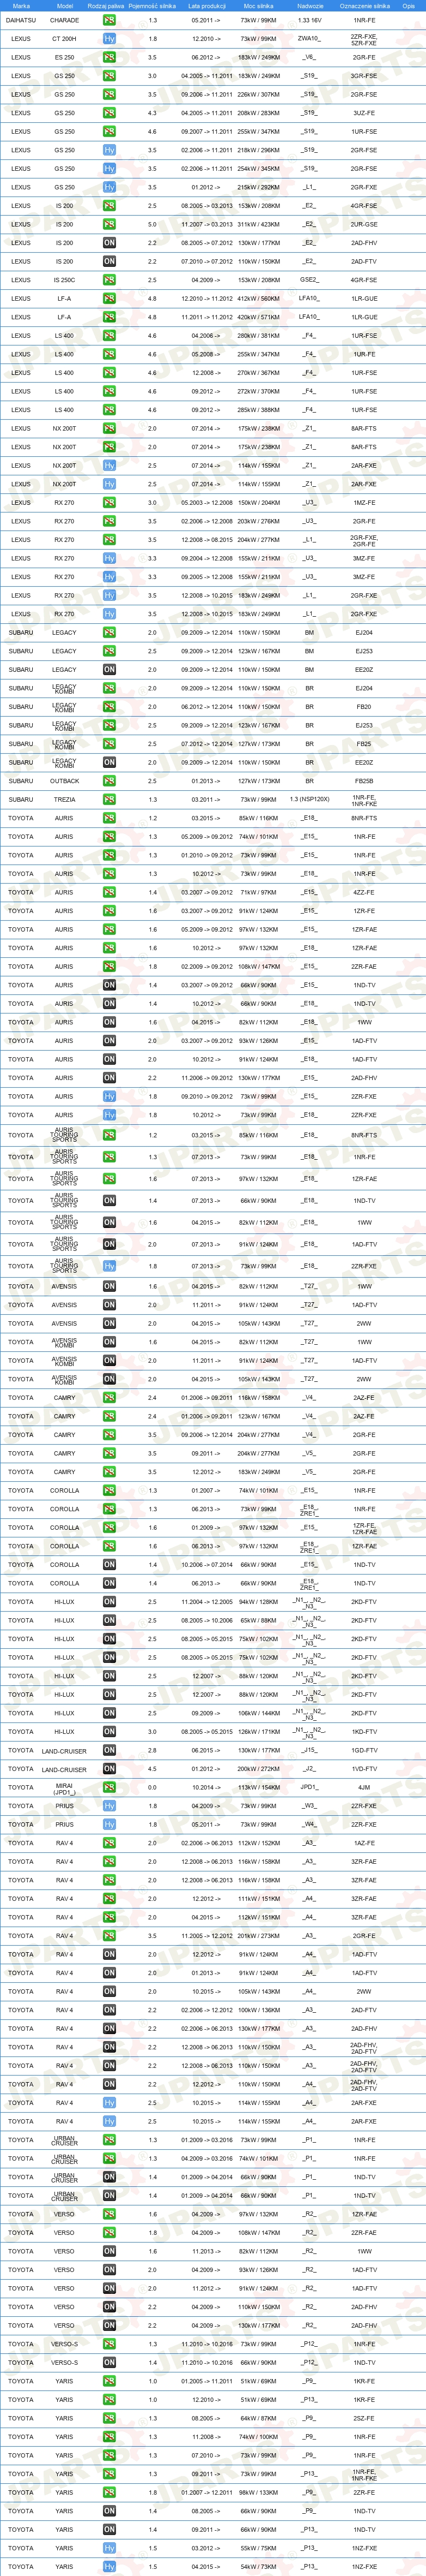Click the petrol icon in the YARIS 2ZR-FE row
Screen dimensions: 426x2576
pyautogui.click(x=109, y=2492)
